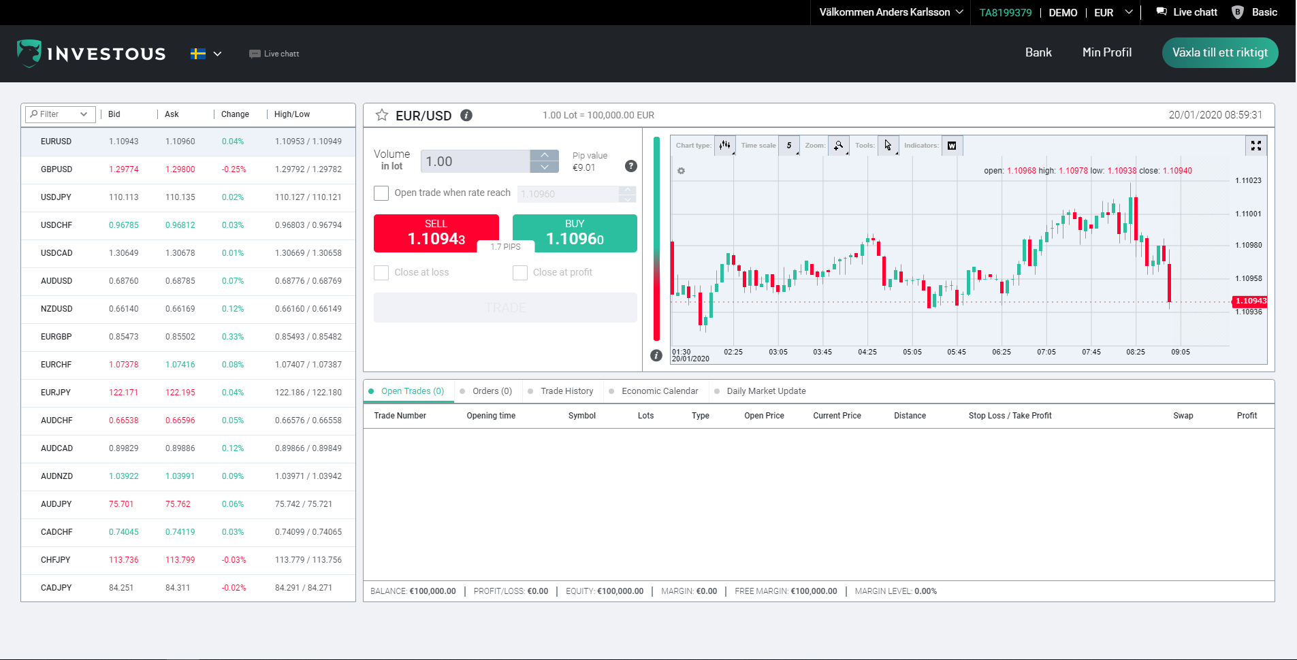Open the Pip value help icon
This screenshot has height=660, width=1297.
[631, 166]
